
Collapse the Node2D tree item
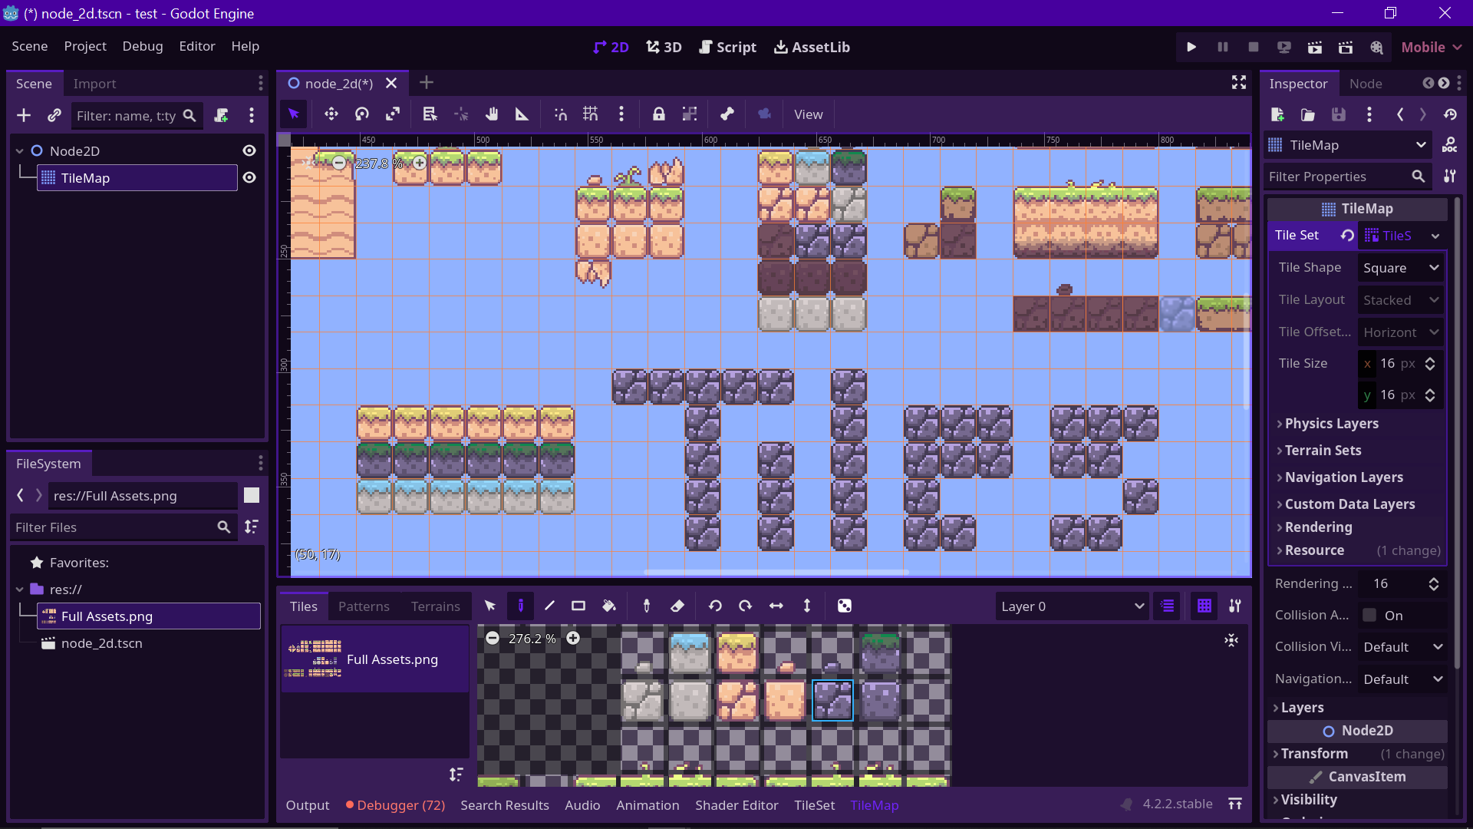20,151
